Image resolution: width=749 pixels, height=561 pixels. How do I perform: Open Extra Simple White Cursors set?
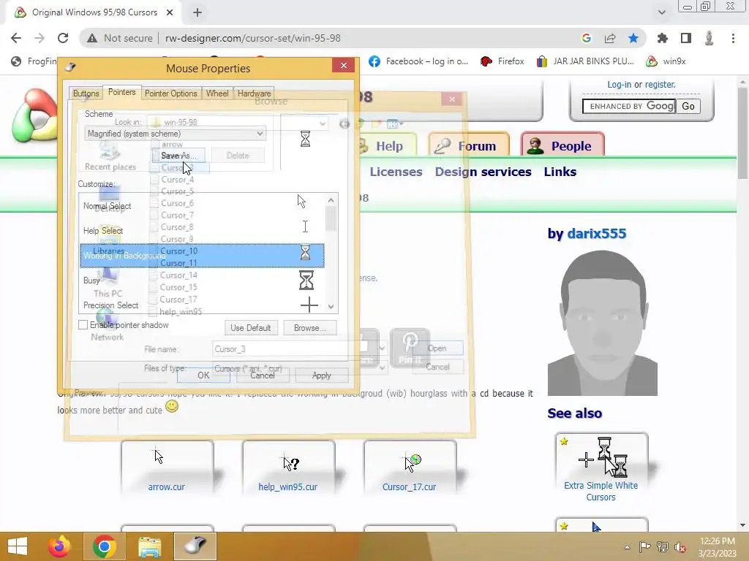pos(601,467)
